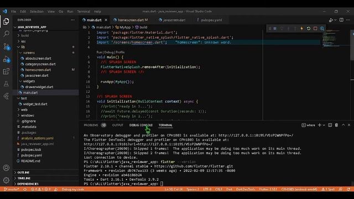Open the Terminal menu
This screenshot has width=354, height=199.
point(84,11)
